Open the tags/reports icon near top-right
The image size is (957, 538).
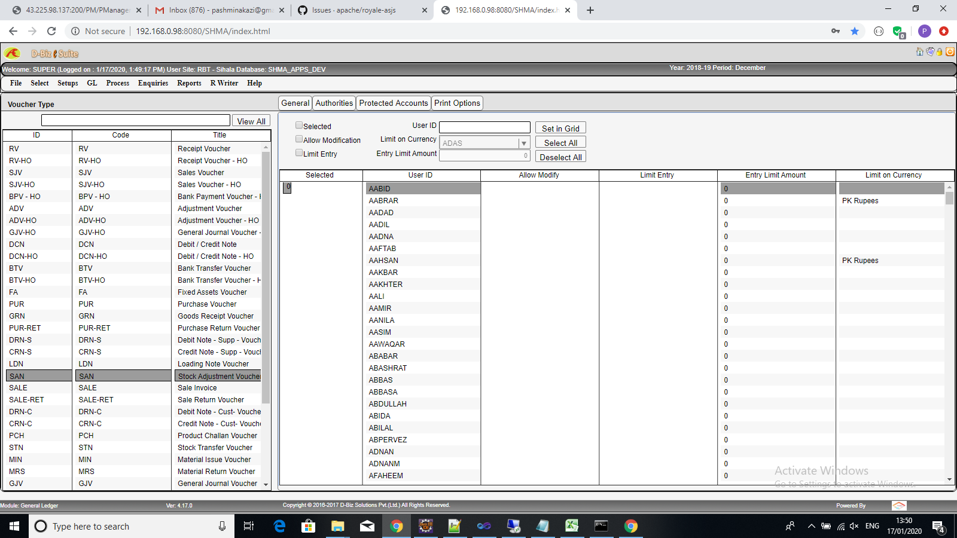coord(930,52)
